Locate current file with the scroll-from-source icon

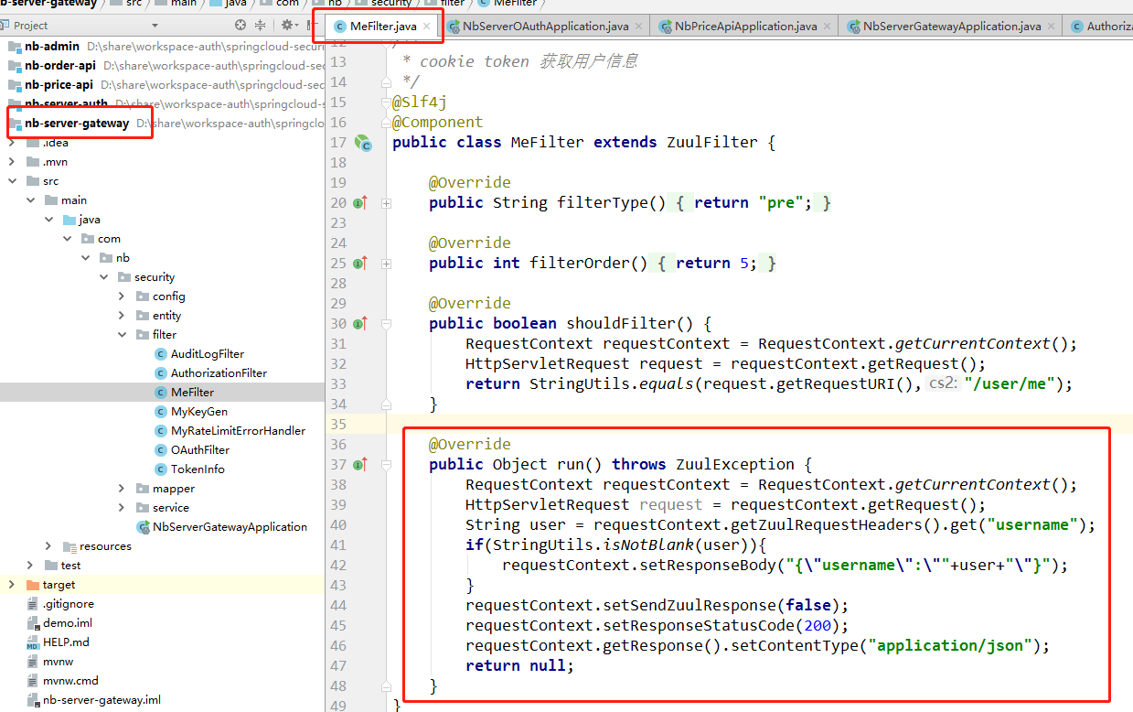coord(240,26)
